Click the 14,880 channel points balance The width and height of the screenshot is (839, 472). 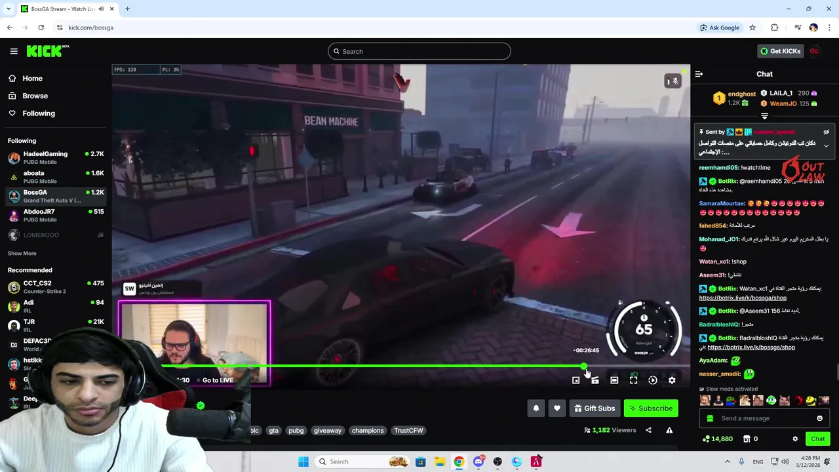[717, 439]
